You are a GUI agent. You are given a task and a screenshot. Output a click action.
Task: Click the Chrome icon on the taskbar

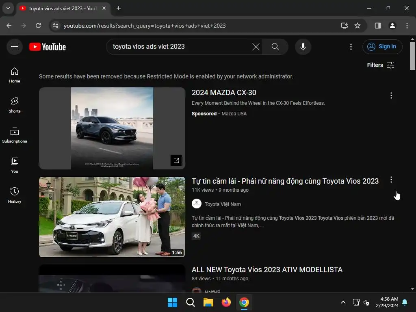[244, 302]
